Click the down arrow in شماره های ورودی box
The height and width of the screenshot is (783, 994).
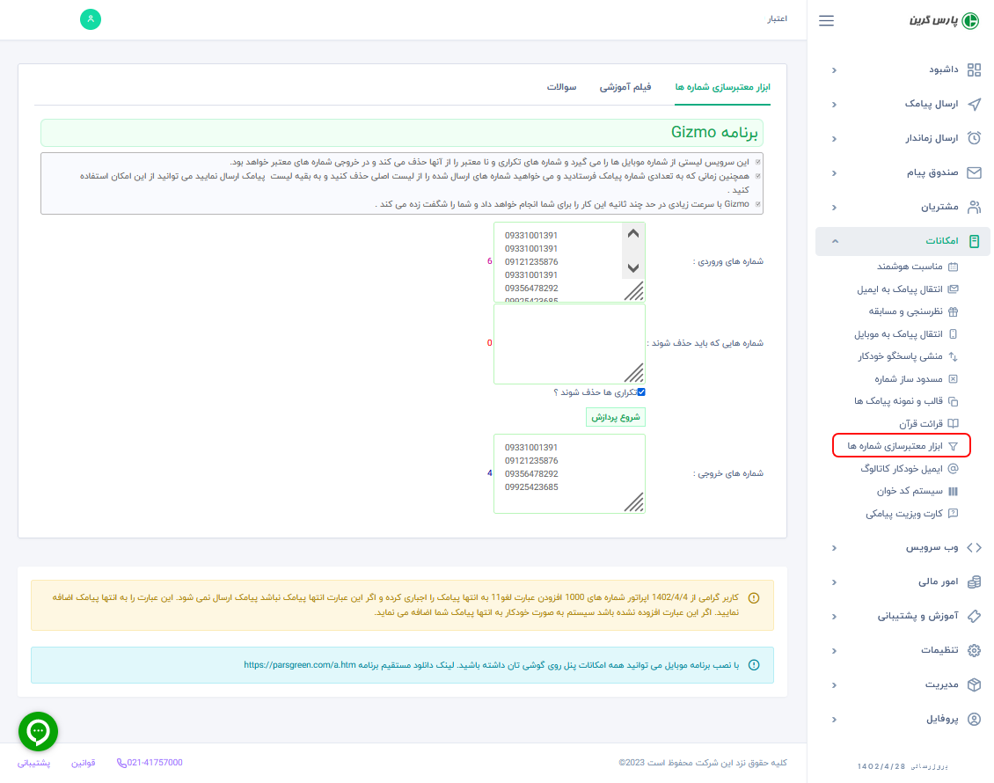tap(632, 267)
